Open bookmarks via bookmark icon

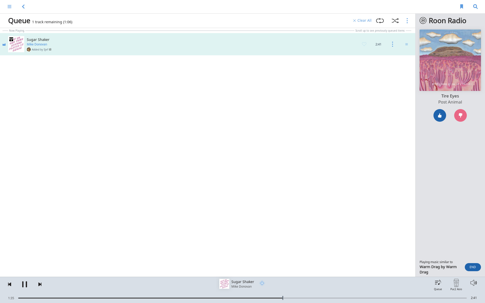point(462,7)
